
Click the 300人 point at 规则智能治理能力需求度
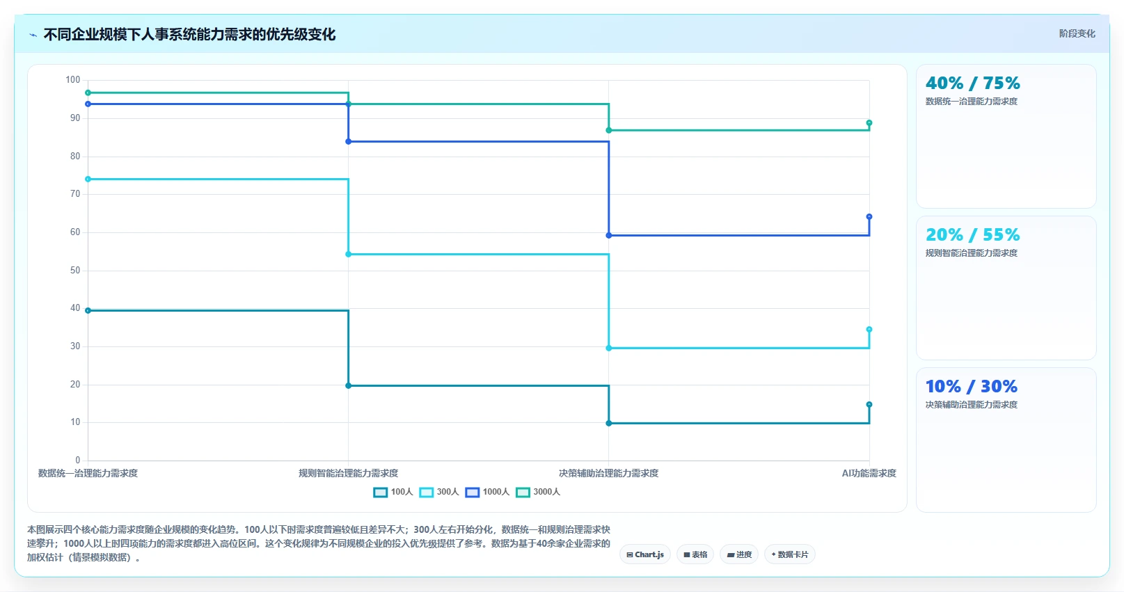pyautogui.click(x=349, y=255)
